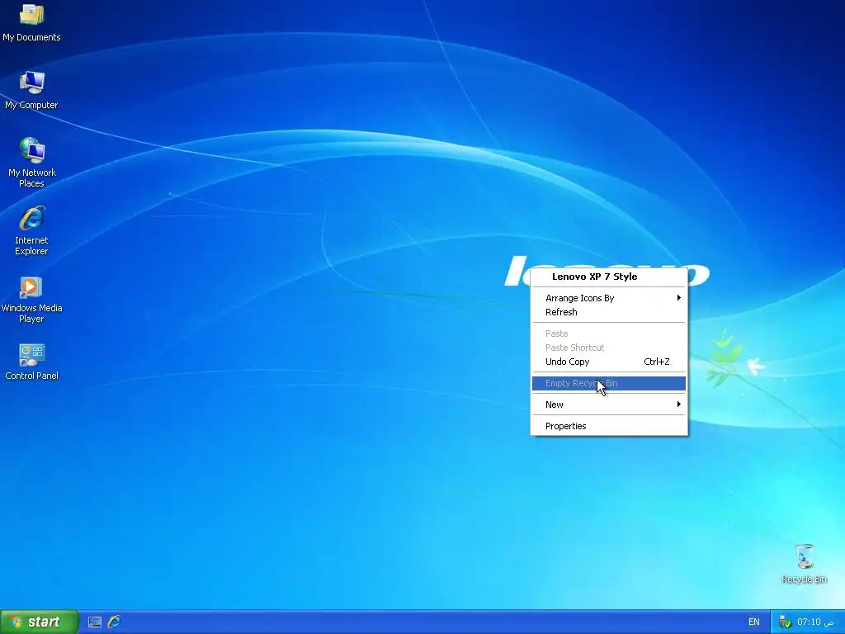This screenshot has width=845, height=634.
Task: Launch Internet Explorer from the quick launch bar
Action: click(x=114, y=622)
